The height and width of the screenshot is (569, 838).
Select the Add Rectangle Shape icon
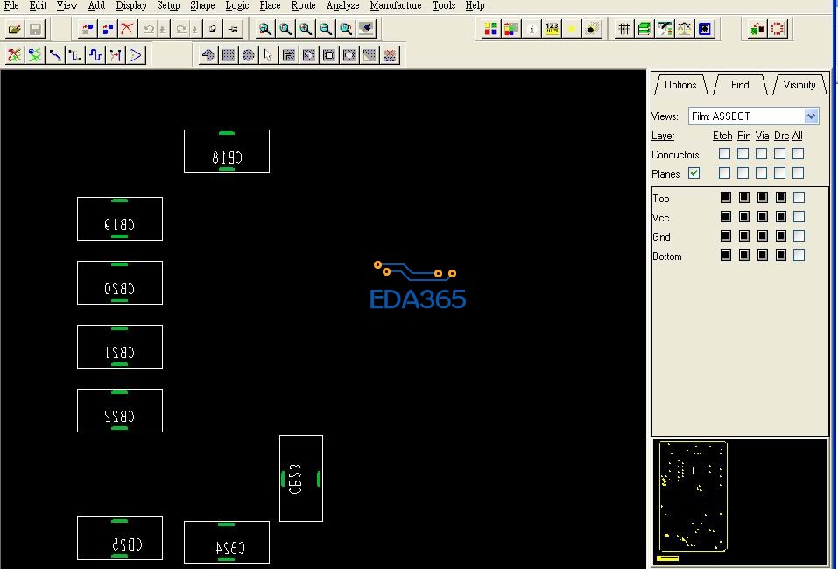click(x=229, y=55)
